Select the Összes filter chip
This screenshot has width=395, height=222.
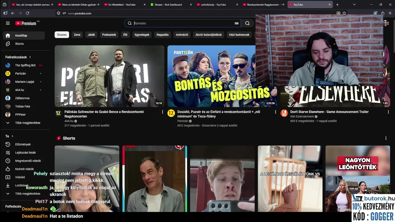pos(62,35)
